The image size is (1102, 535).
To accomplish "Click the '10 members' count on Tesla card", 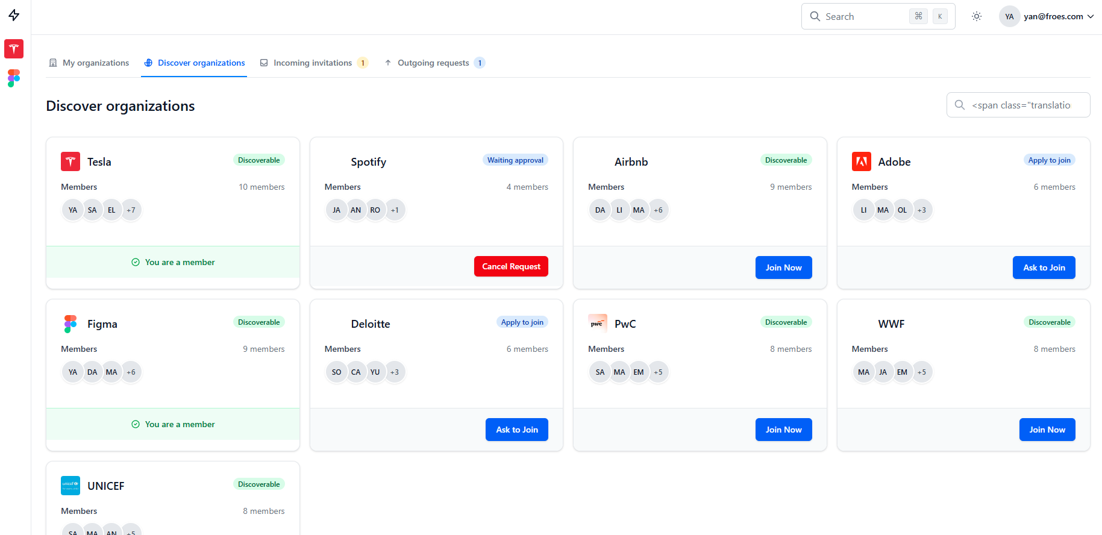I will [x=261, y=187].
